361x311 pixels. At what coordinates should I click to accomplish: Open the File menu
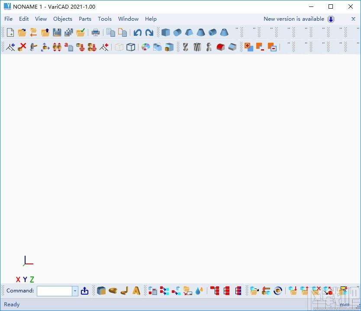(x=8, y=19)
